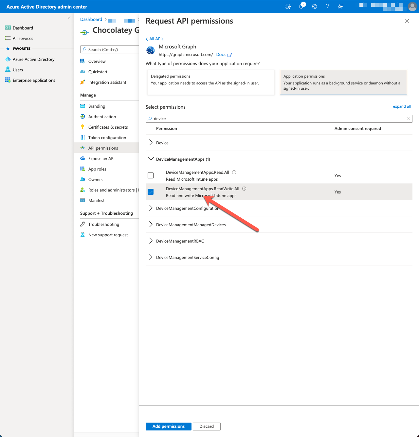The width and height of the screenshot is (419, 437).
Task: Click the Admin consent required column header
Action: pos(358,128)
